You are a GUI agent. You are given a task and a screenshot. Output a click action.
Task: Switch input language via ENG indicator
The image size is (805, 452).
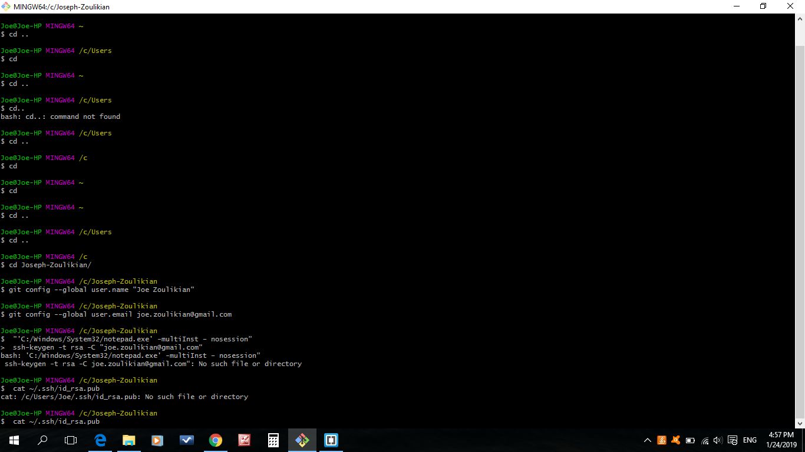click(x=750, y=440)
